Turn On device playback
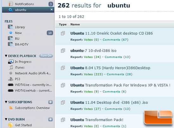 (46, 56)
